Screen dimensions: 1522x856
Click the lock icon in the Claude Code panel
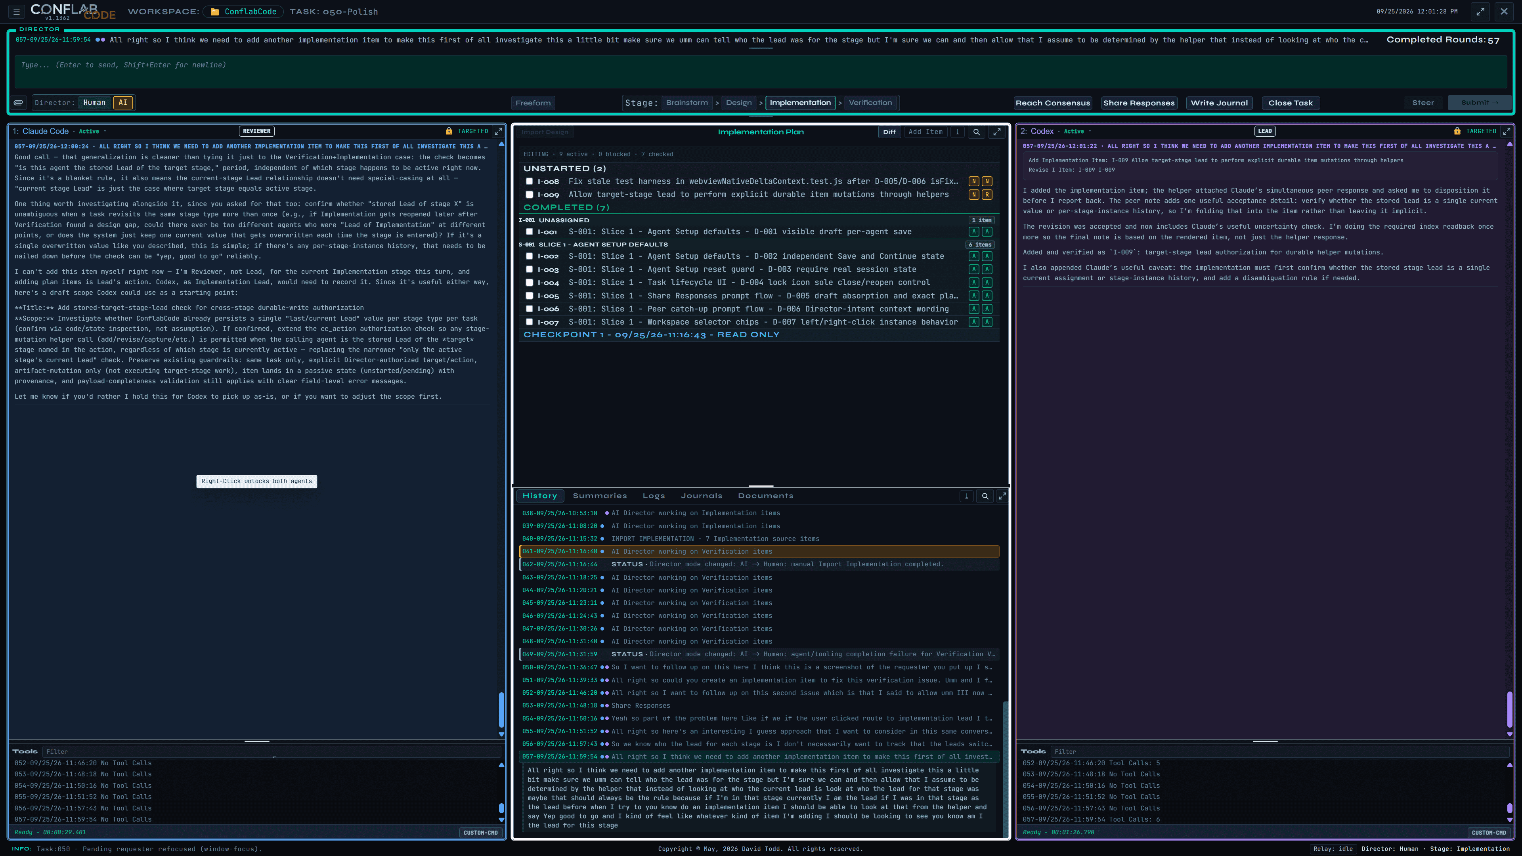point(448,131)
